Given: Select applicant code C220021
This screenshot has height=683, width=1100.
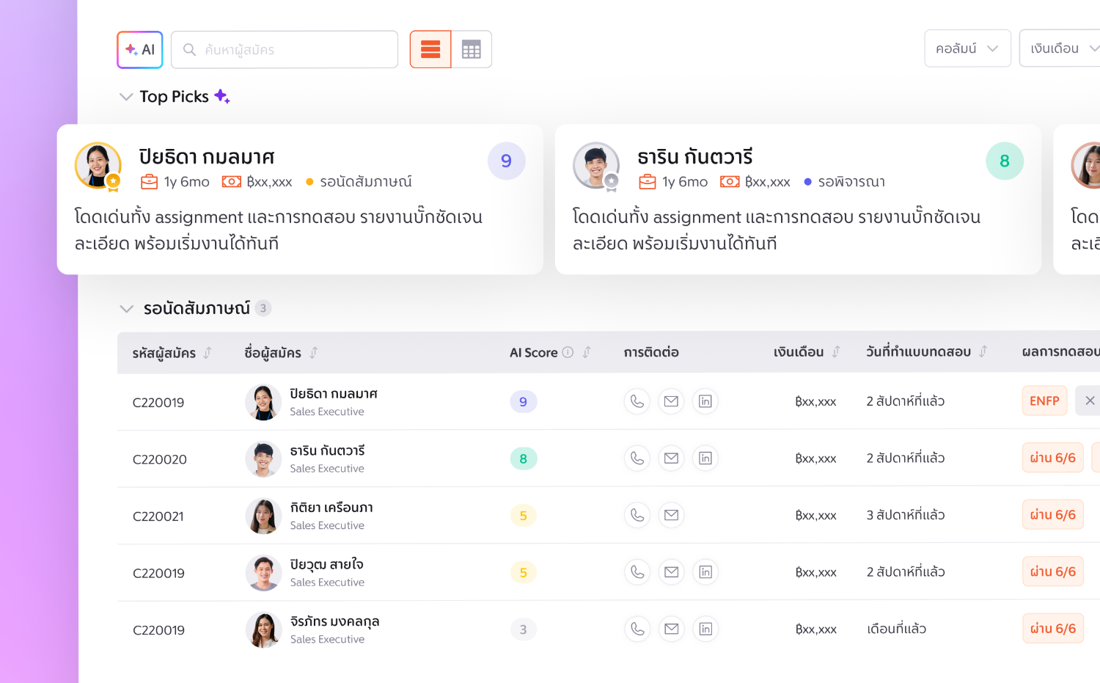Looking at the screenshot, I should [x=158, y=516].
